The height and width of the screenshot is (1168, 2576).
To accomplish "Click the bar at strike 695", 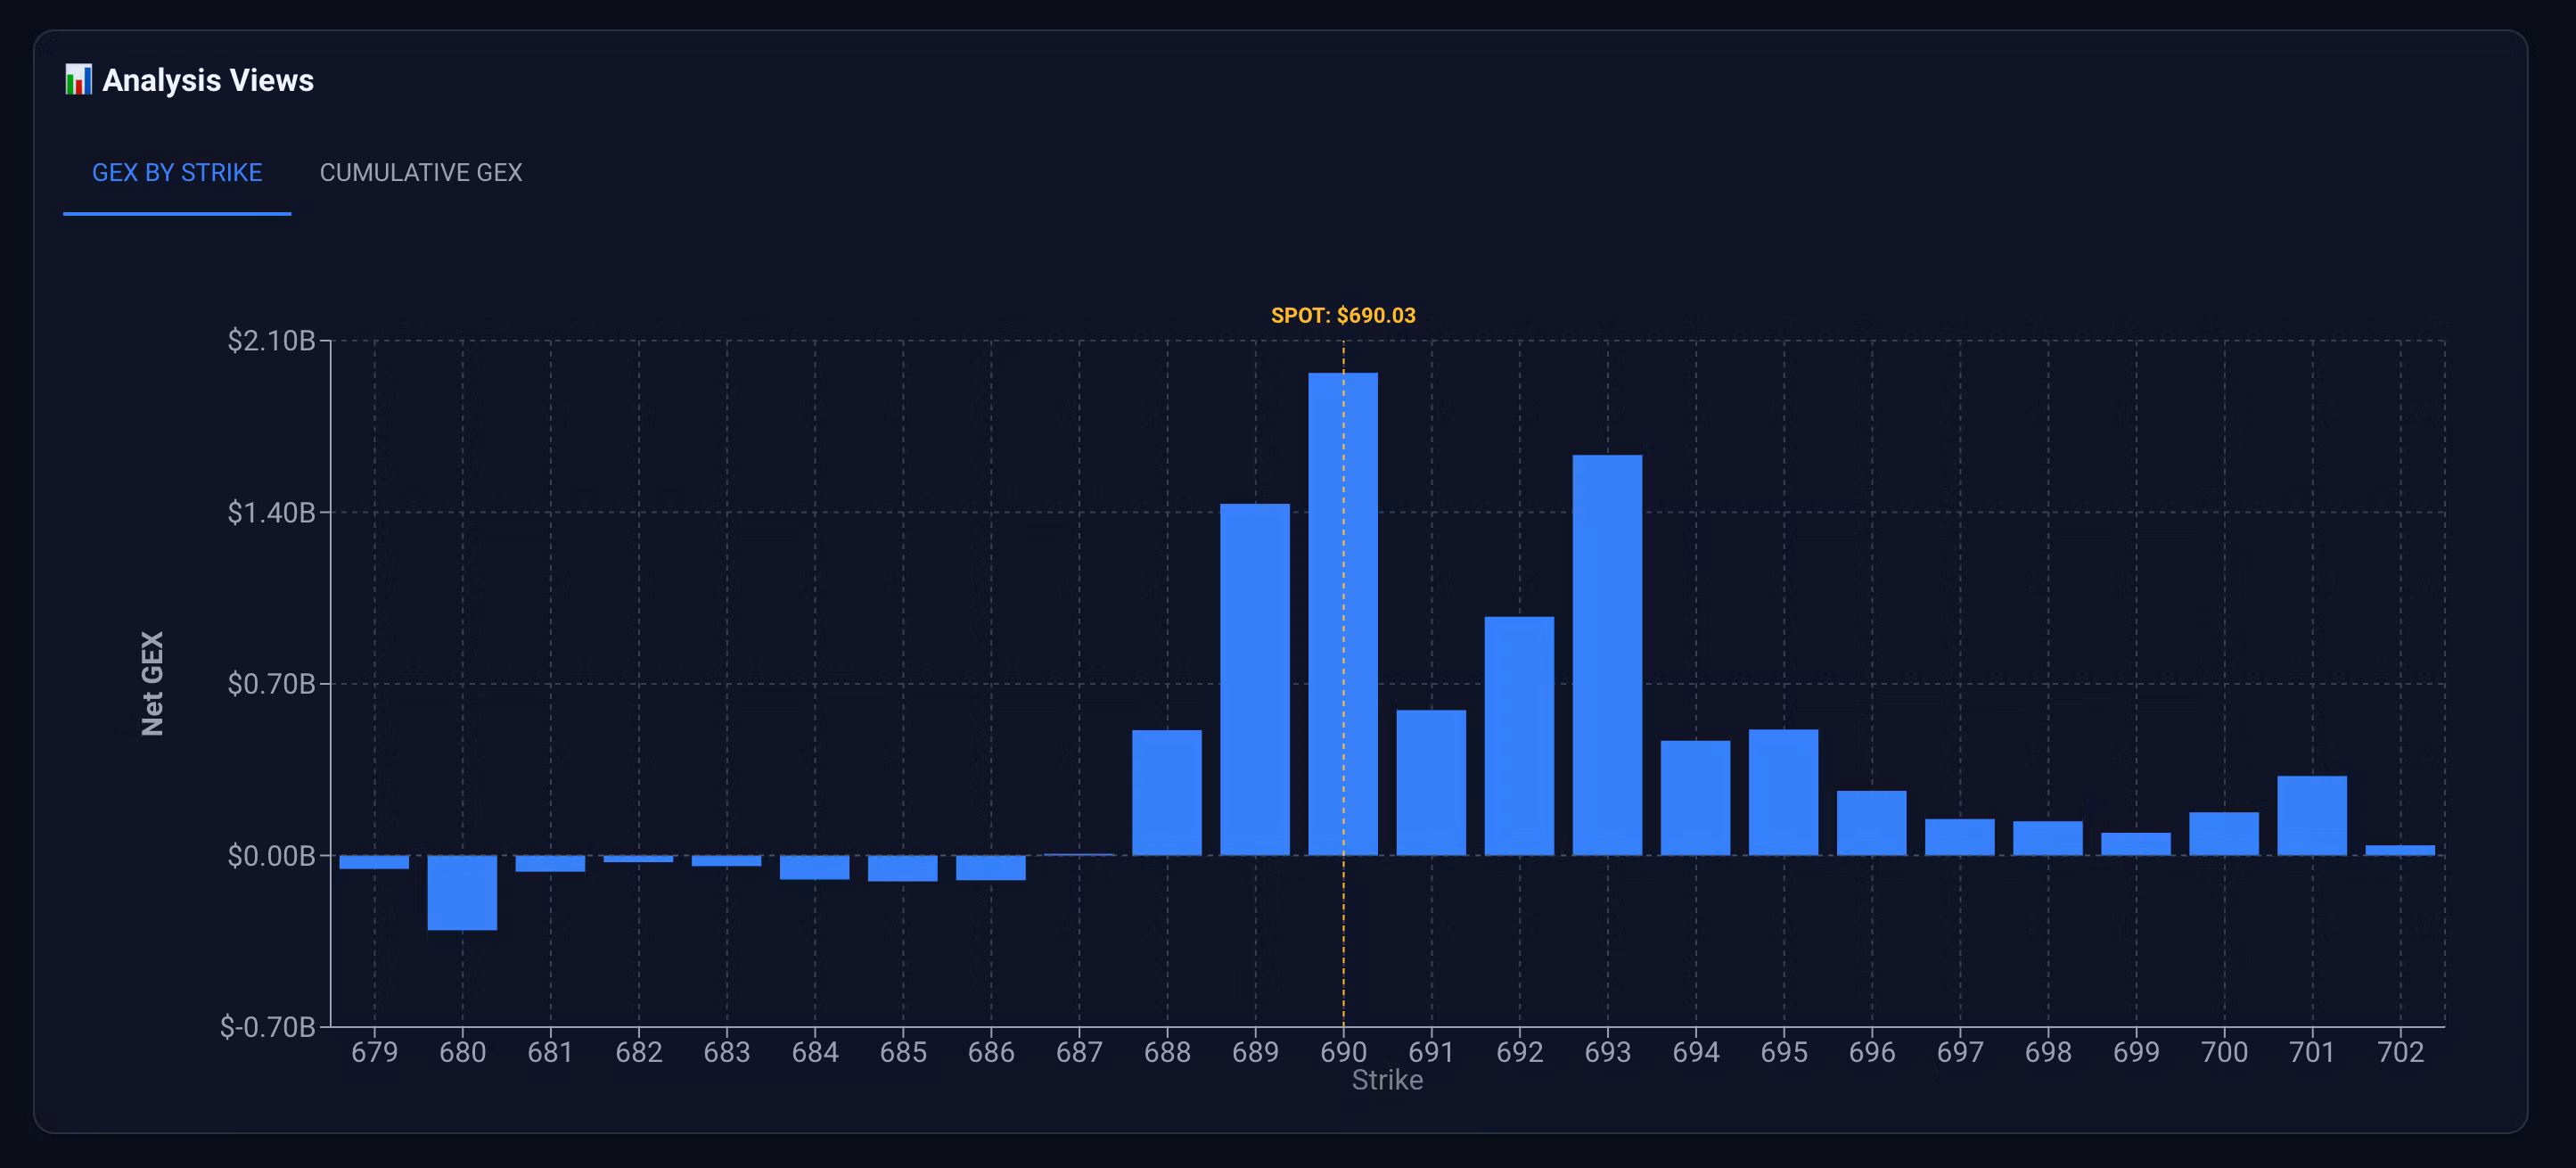I will pyautogui.click(x=1783, y=792).
